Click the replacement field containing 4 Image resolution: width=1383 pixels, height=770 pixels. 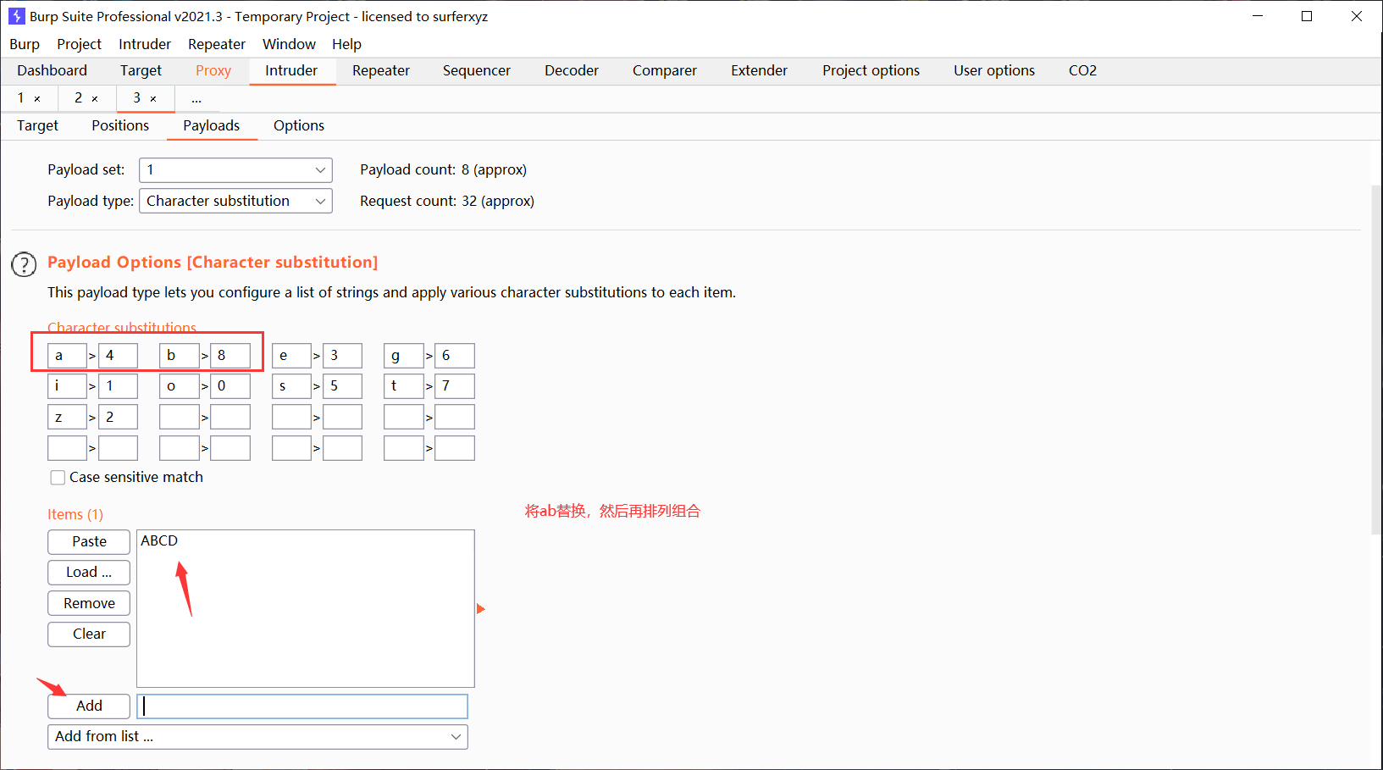pyautogui.click(x=118, y=356)
